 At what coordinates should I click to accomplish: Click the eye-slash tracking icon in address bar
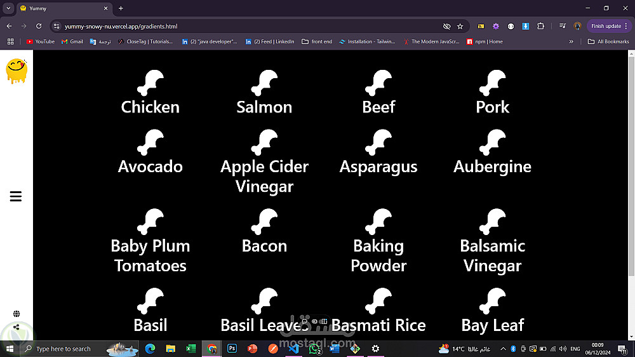click(446, 26)
